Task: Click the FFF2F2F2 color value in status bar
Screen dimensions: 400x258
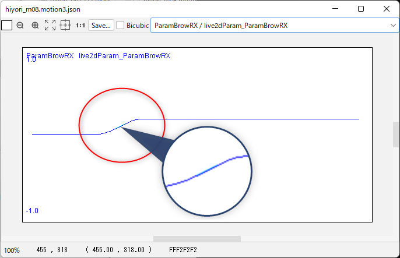Action: [183, 250]
